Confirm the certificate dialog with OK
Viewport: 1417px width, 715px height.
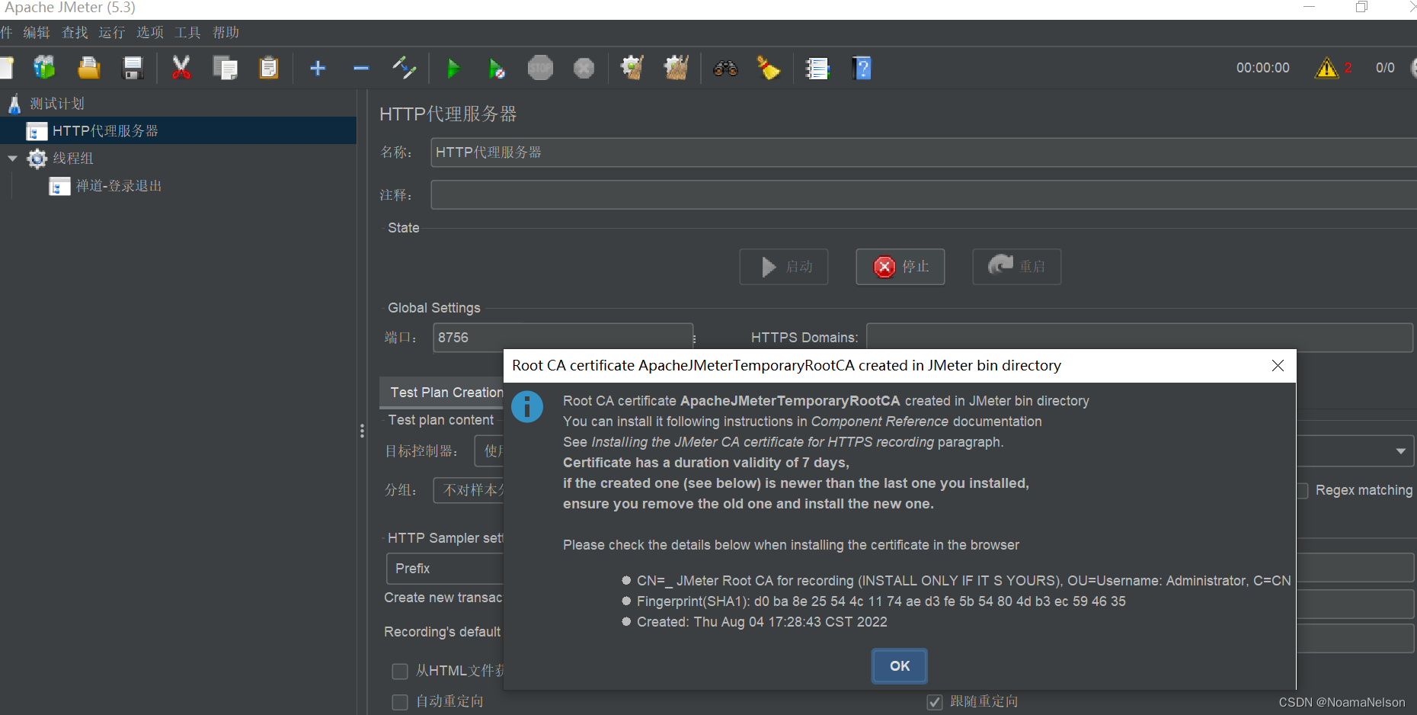pos(900,666)
